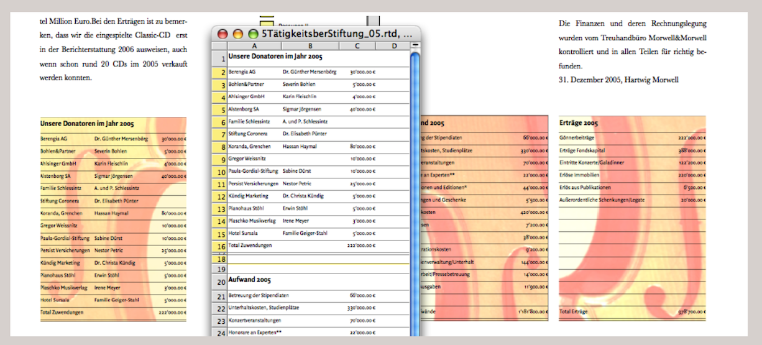Select row 16 header for Total Zuwendungen
This screenshot has height=345, width=762.
(x=219, y=246)
